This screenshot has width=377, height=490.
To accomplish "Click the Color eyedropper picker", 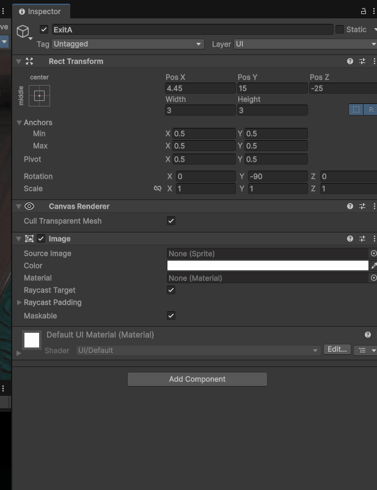I will pyautogui.click(x=374, y=265).
